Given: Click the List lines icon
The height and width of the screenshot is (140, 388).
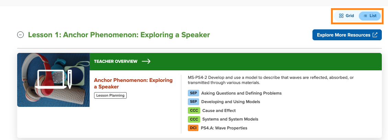Looking at the screenshot, I should (365, 16).
